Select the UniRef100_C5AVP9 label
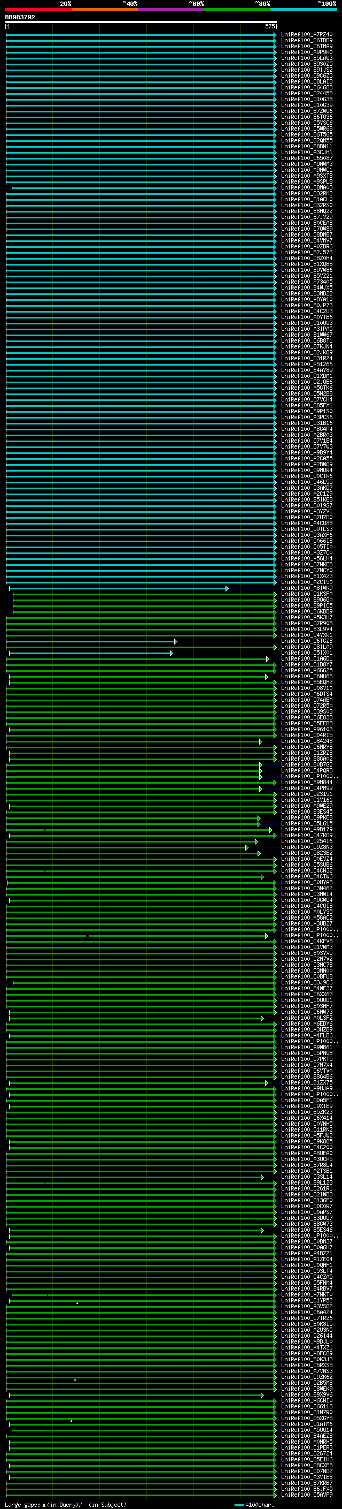 (306, 1495)
